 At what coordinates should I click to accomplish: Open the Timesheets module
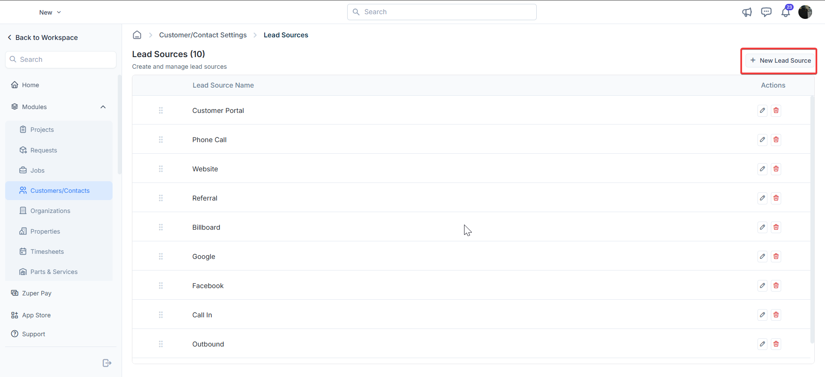click(x=59, y=252)
